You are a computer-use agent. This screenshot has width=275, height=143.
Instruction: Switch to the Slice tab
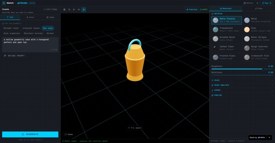(x=259, y=9)
